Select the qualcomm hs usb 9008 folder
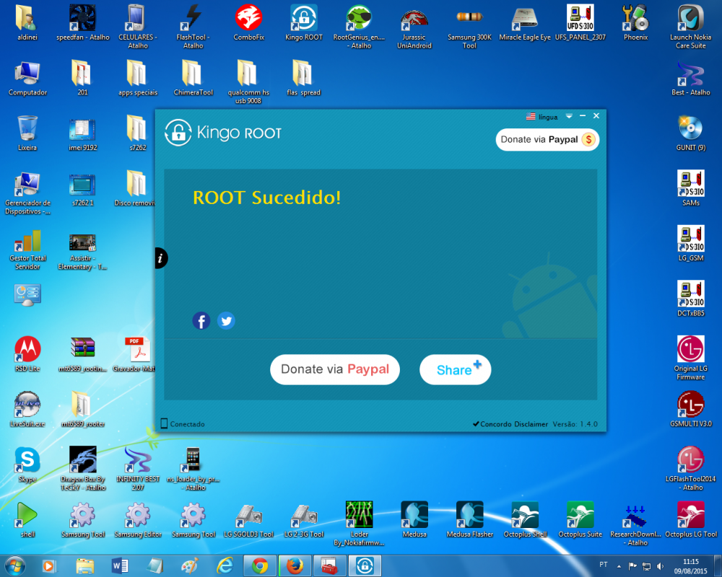Image resolution: width=722 pixels, height=577 pixels. 248,82
